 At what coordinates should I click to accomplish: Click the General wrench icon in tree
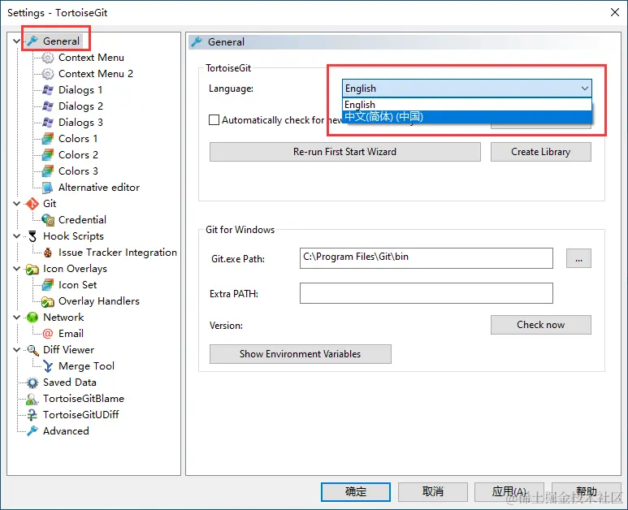click(32, 41)
